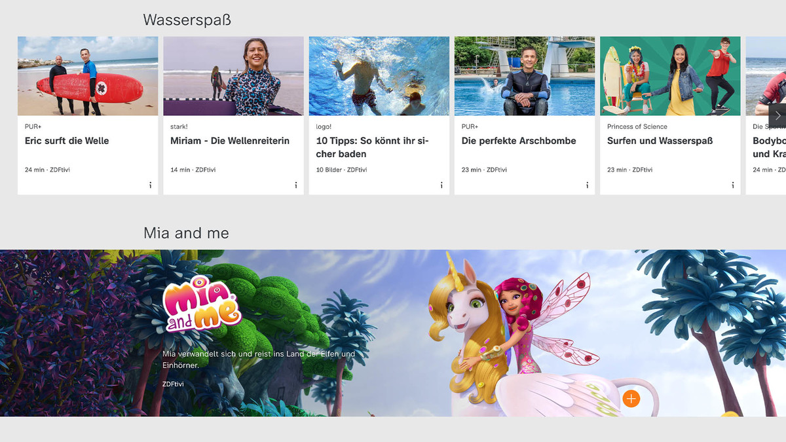
Task: Select the "Die perfekte Arschbombe" title
Action: (x=519, y=140)
